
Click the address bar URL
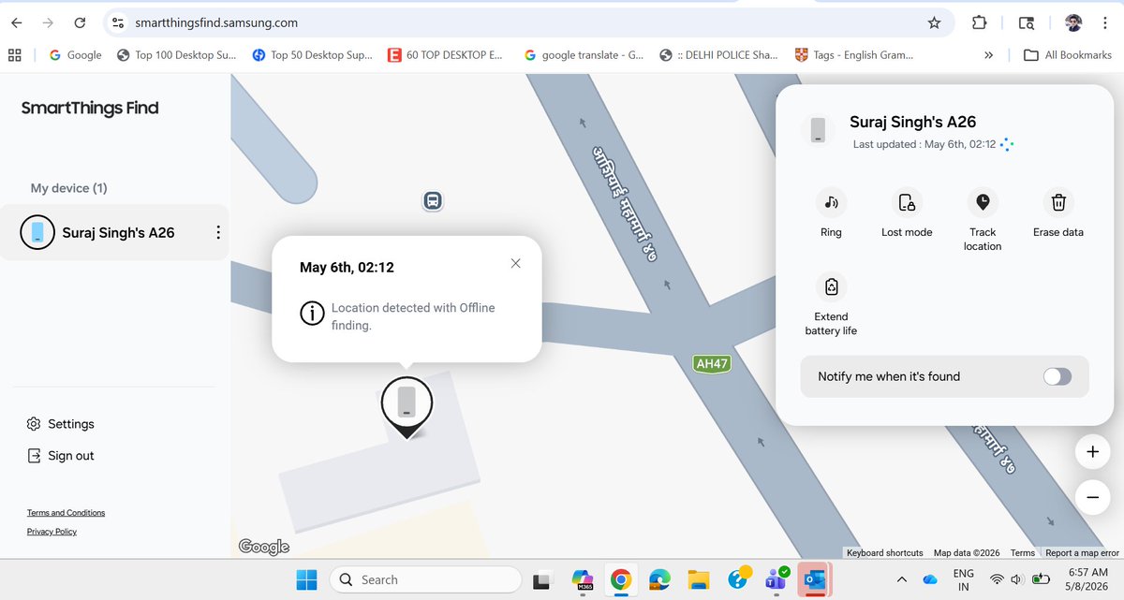tap(217, 22)
